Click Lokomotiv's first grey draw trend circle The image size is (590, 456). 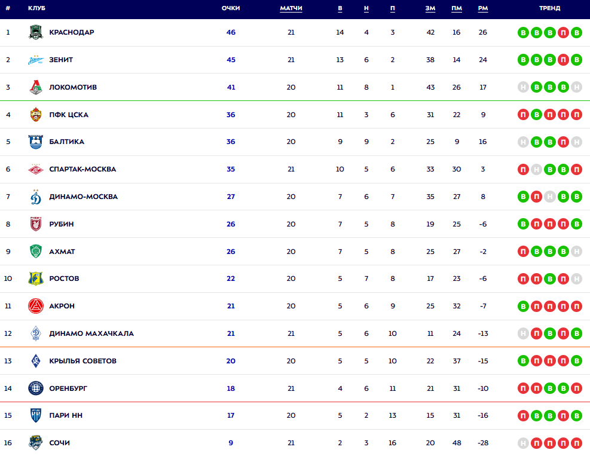tap(524, 87)
